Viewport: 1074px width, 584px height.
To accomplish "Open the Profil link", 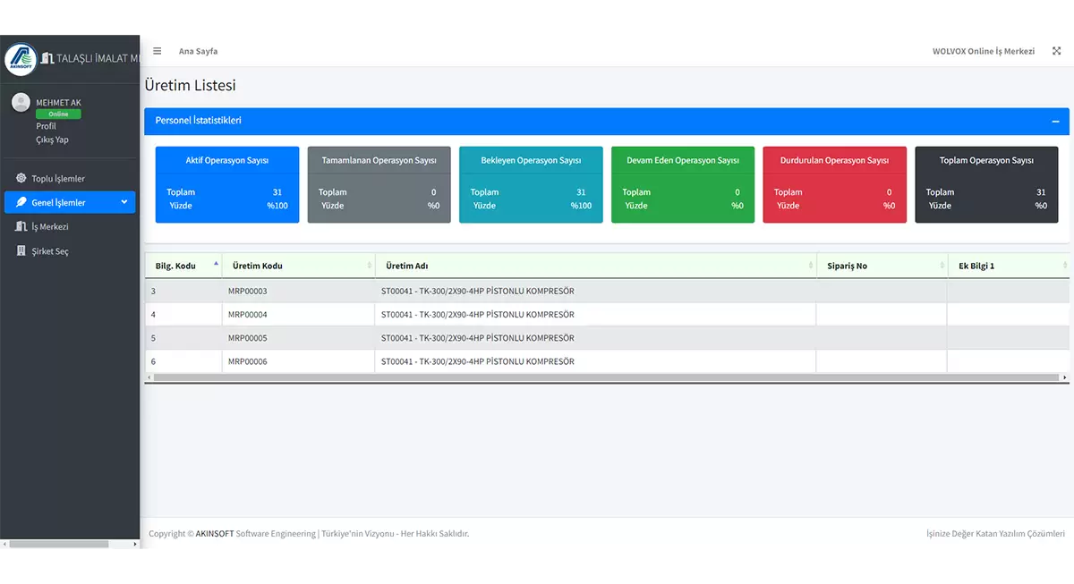I will coord(46,126).
